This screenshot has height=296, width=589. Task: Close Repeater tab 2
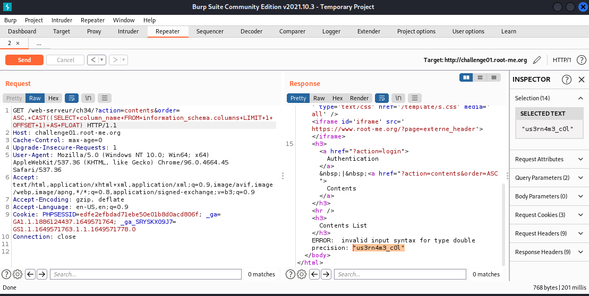click(x=18, y=43)
